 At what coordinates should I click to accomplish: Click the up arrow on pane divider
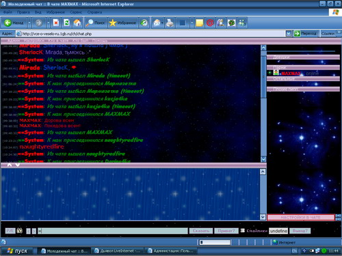pyautogui.click(x=10, y=165)
